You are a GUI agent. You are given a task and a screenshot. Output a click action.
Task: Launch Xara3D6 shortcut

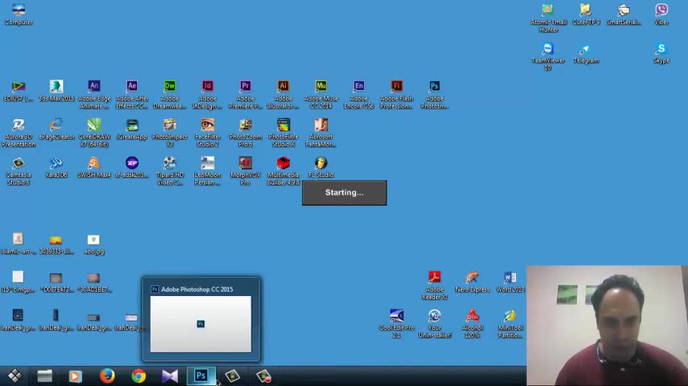coord(56,167)
